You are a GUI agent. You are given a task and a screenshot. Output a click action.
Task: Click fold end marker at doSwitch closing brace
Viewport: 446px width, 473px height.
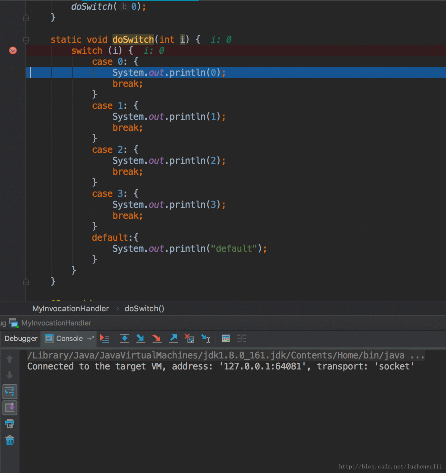coord(26,282)
